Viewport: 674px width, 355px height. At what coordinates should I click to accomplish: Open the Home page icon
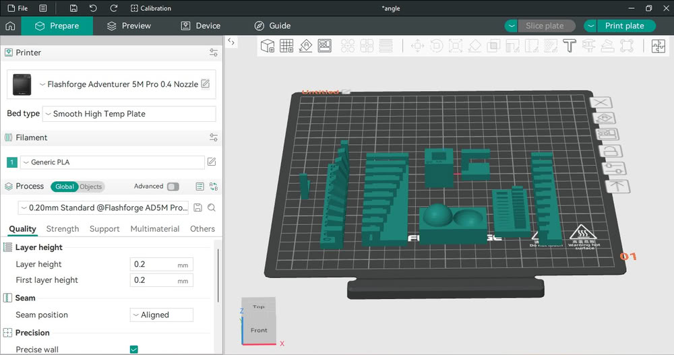point(10,26)
